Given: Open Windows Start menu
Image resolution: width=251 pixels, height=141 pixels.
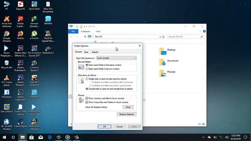Looking at the screenshot, I should [x=4, y=137].
